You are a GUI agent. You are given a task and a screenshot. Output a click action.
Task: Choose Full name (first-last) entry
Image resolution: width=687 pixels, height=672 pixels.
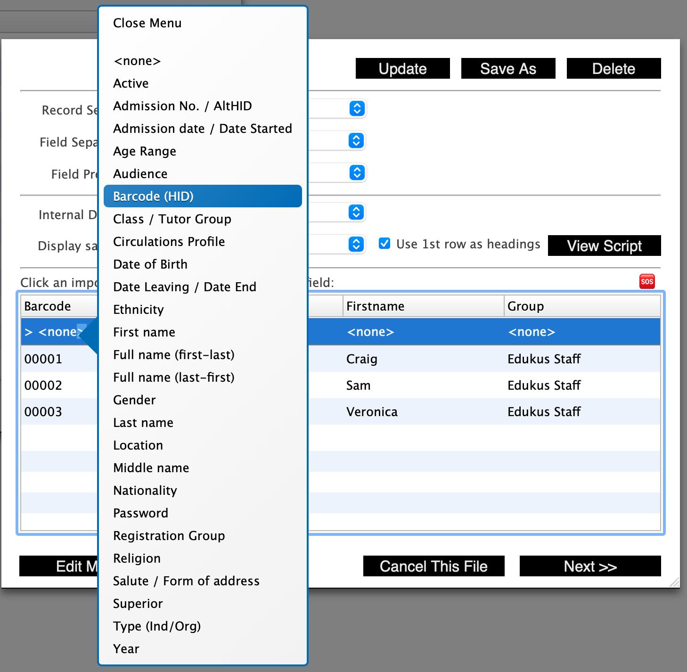point(203,355)
